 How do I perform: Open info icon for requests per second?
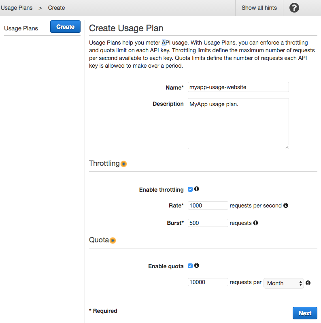tap(286, 205)
